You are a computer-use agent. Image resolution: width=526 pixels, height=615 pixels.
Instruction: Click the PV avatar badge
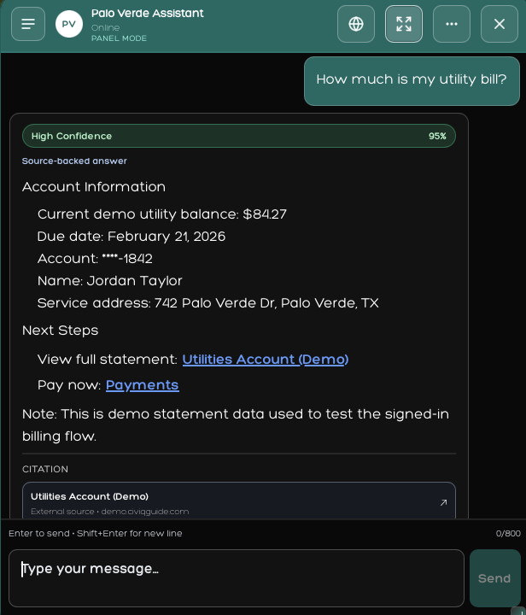(x=69, y=24)
